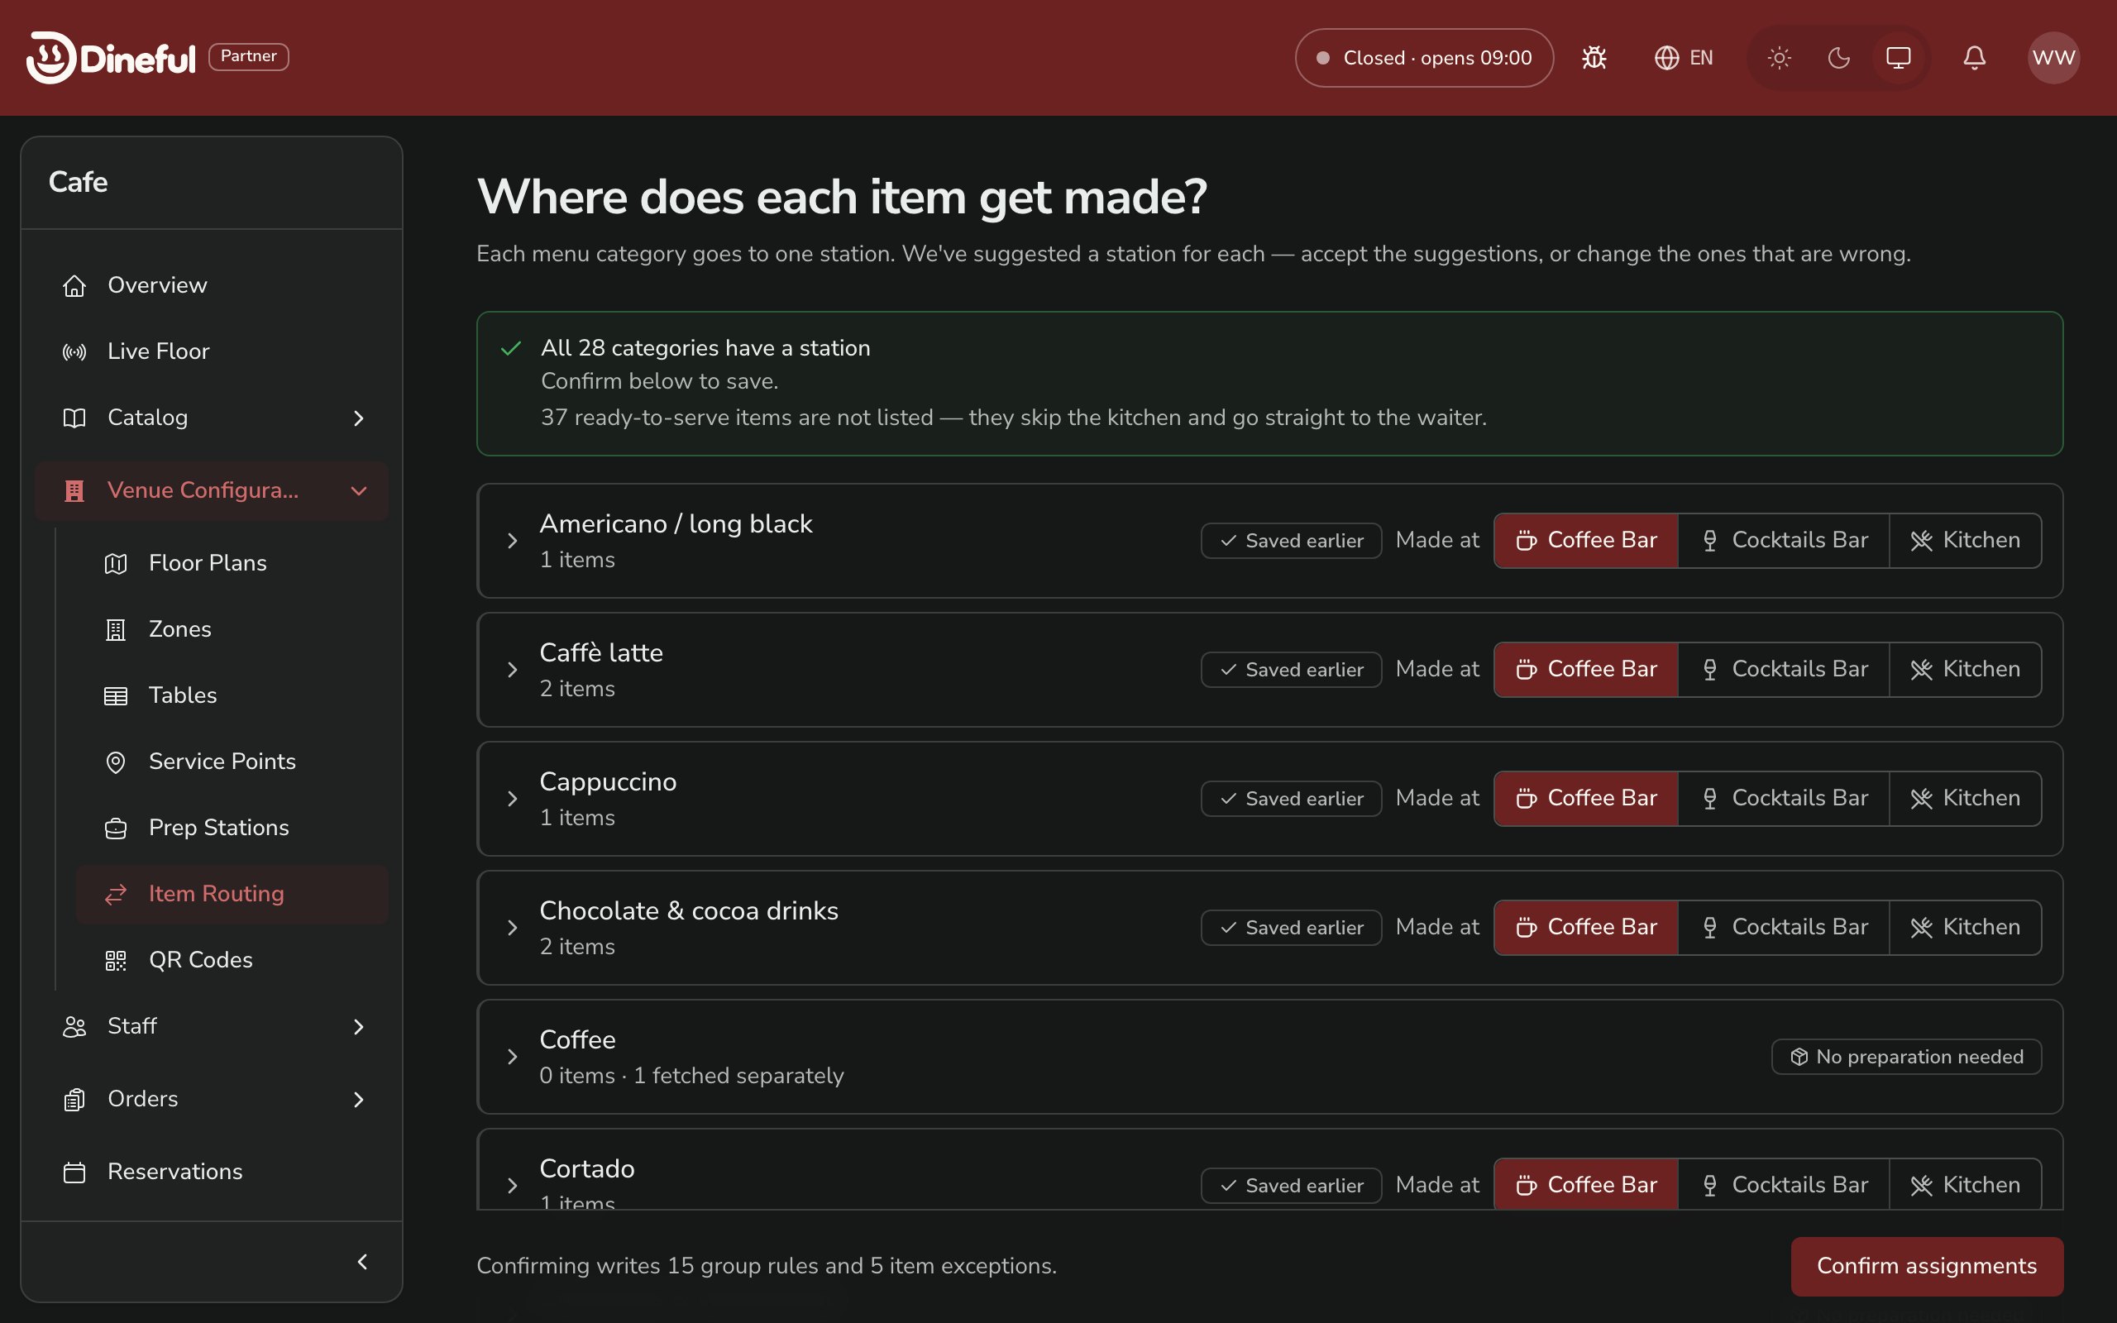Switch to dark theme moon icon
The image size is (2117, 1323).
coord(1839,58)
